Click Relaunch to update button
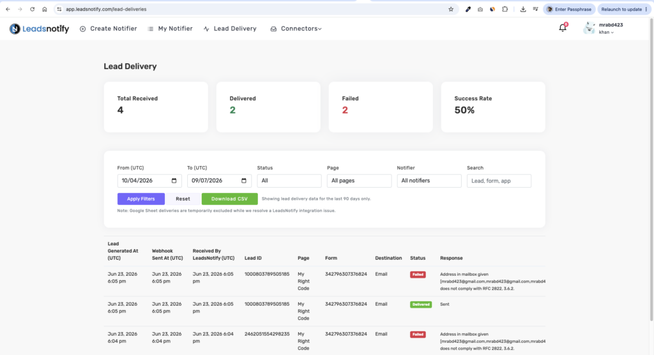 [625, 9]
